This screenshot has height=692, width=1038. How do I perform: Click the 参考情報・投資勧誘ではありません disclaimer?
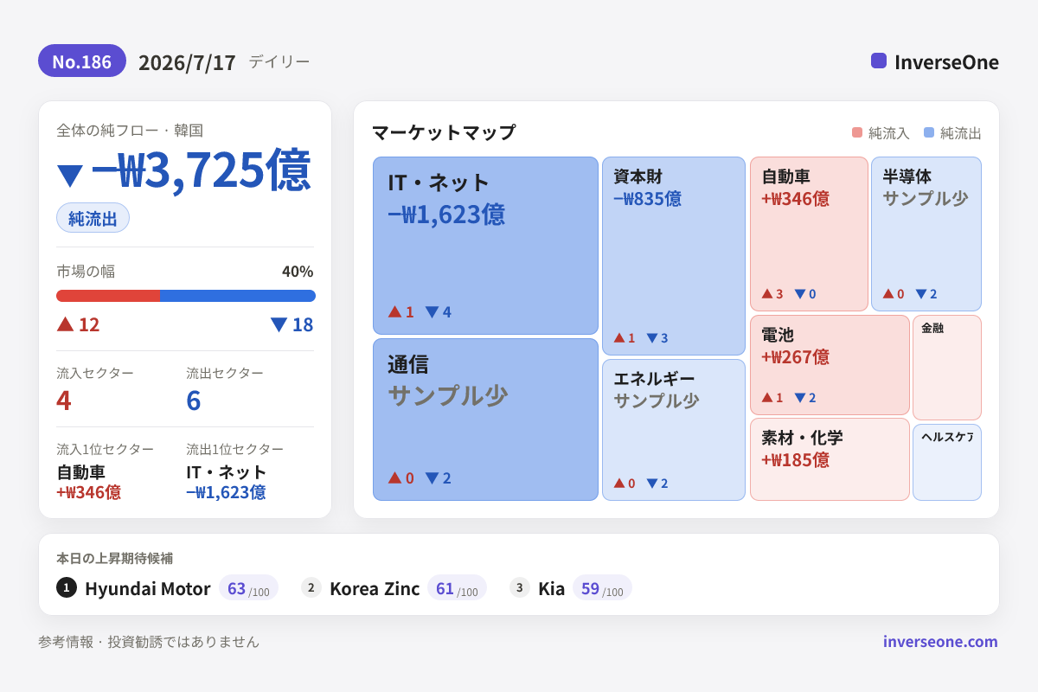point(149,642)
